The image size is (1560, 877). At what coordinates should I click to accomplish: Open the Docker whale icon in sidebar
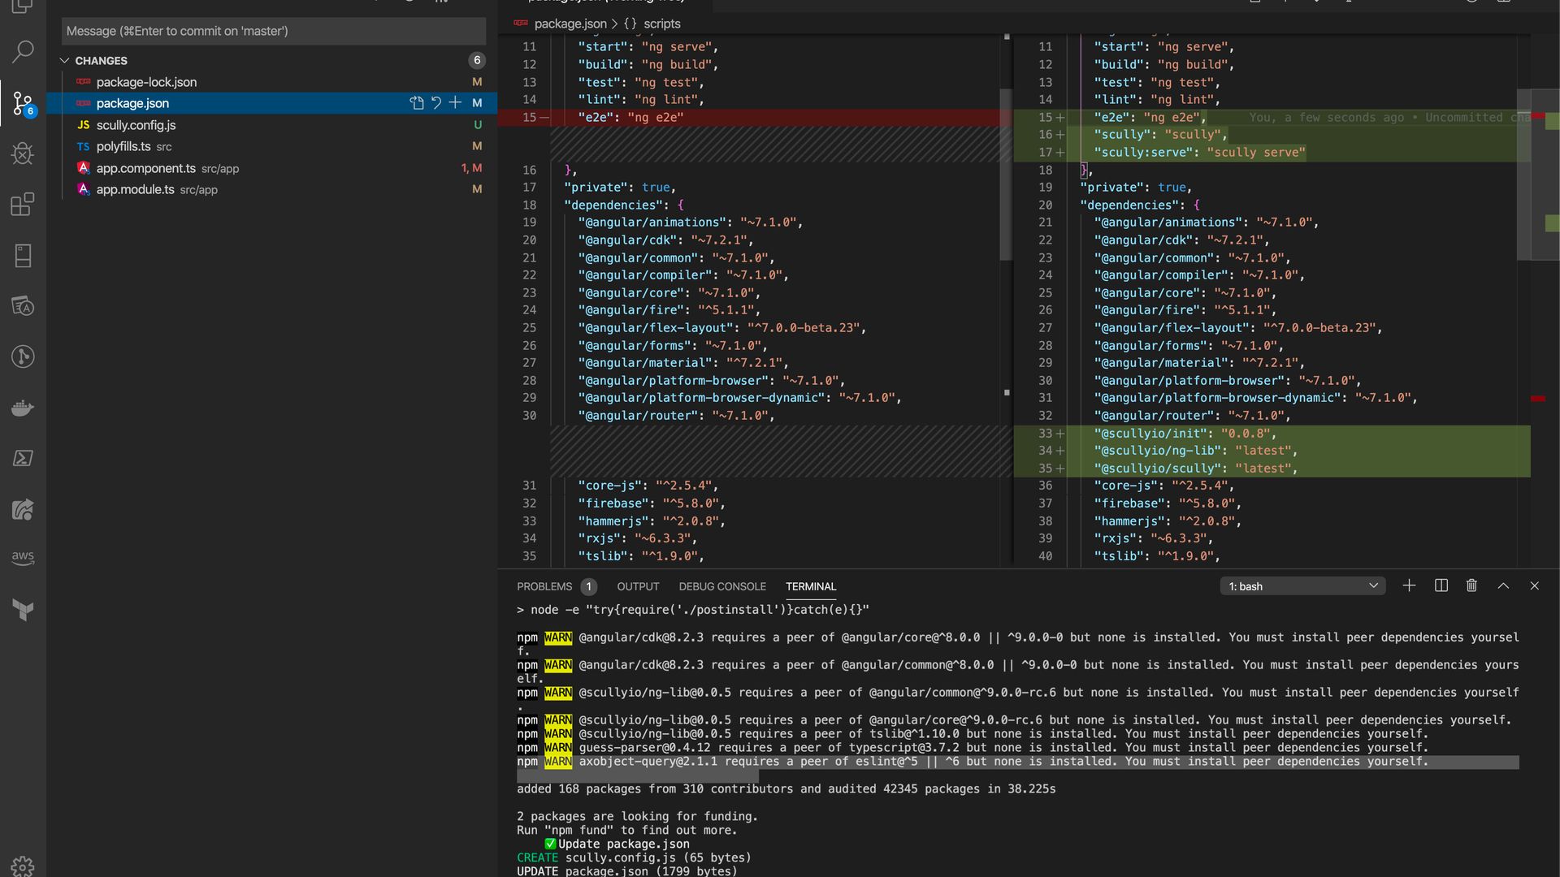pyautogui.click(x=23, y=408)
